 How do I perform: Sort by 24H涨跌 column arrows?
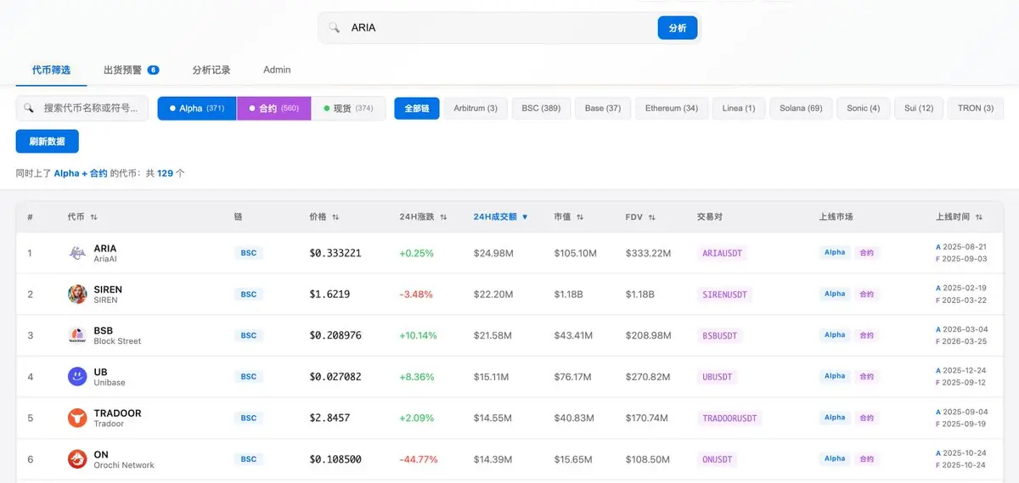(443, 217)
